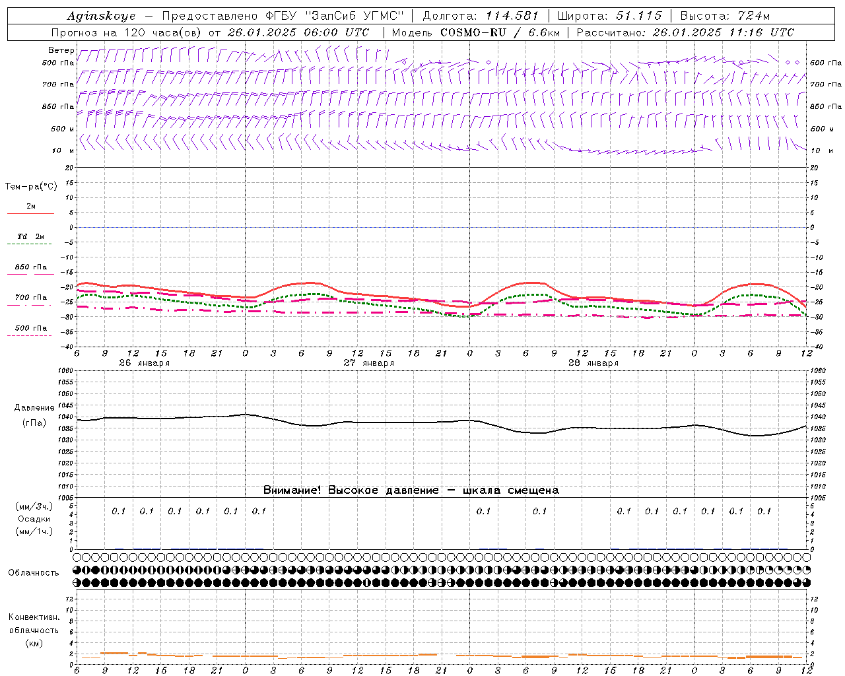This screenshot has width=845, height=676.
Task: Click the '(мм/3ч.)' precipitation unit label
Action: [34, 506]
